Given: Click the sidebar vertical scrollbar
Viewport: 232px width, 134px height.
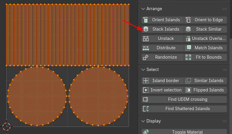Looking at the screenshot, I should click(x=231, y=86).
